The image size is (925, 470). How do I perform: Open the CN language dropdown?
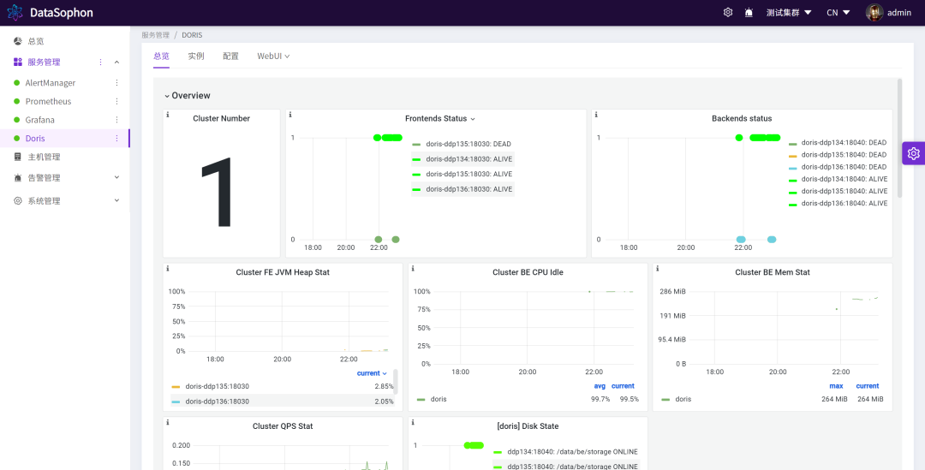tap(838, 12)
